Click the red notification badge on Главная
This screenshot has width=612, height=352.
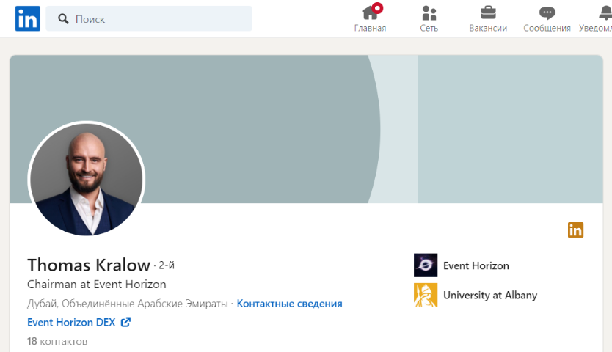point(377,8)
